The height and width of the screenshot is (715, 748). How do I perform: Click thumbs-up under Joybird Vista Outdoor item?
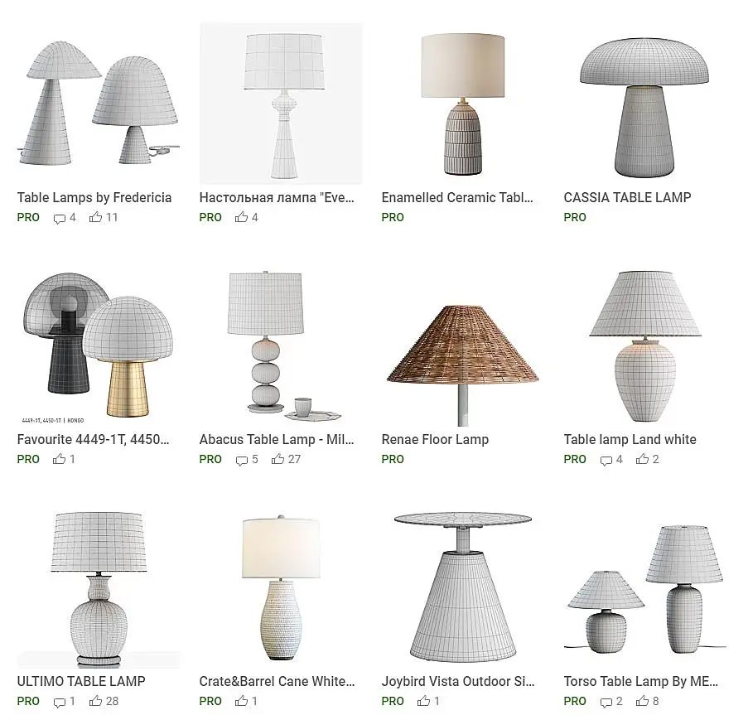423,701
